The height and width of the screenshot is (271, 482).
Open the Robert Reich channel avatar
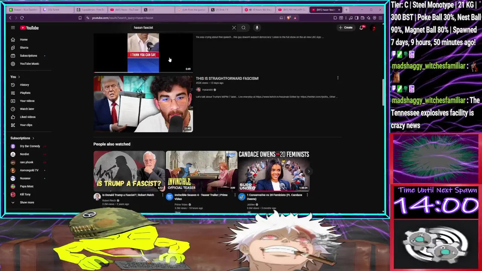97,197
